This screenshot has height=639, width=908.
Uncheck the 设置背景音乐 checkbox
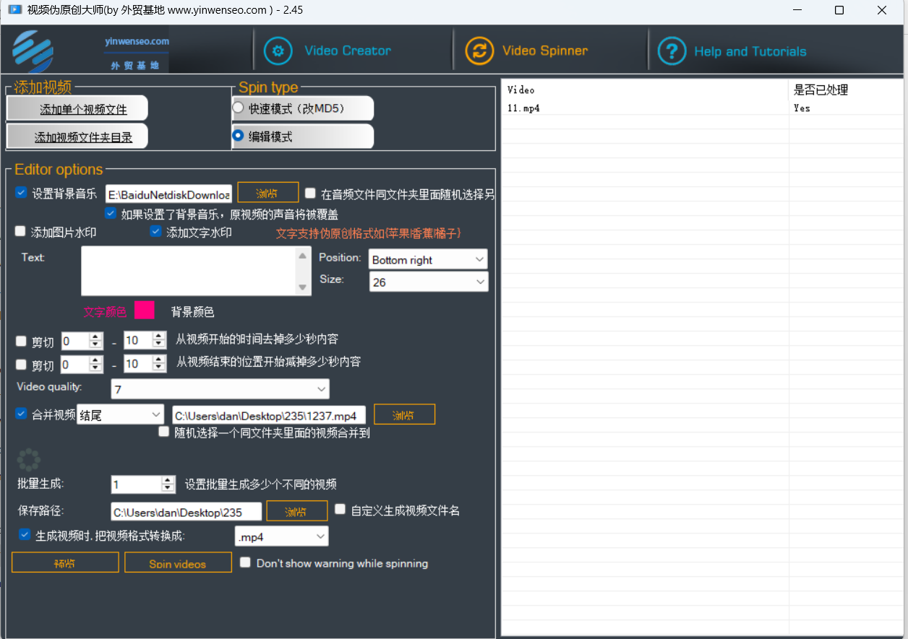click(22, 193)
